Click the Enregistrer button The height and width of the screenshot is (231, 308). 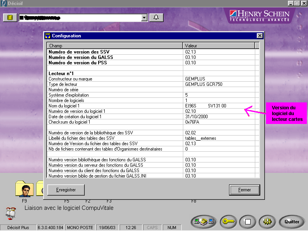click(66, 190)
